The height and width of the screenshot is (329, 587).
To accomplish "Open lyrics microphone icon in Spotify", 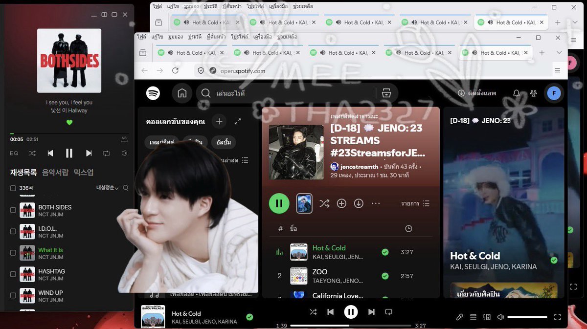I will coord(459,317).
